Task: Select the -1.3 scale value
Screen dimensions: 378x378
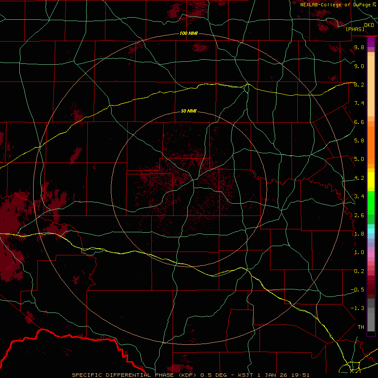Action: point(357,308)
